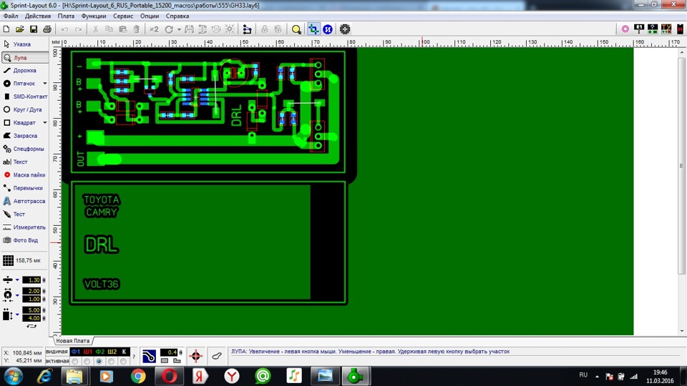Viewport: 687px width, 386px height.
Task: Click the track width 1.30 field
Action: (31, 280)
